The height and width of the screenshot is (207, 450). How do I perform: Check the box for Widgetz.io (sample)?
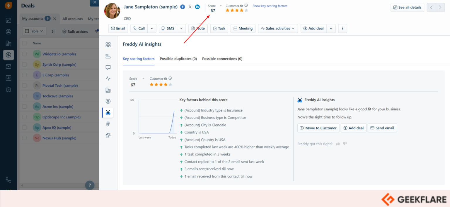coord(24,54)
